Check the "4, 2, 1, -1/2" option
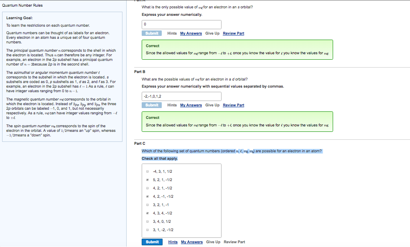Viewport: 410px width, 247px height. tap(147, 188)
